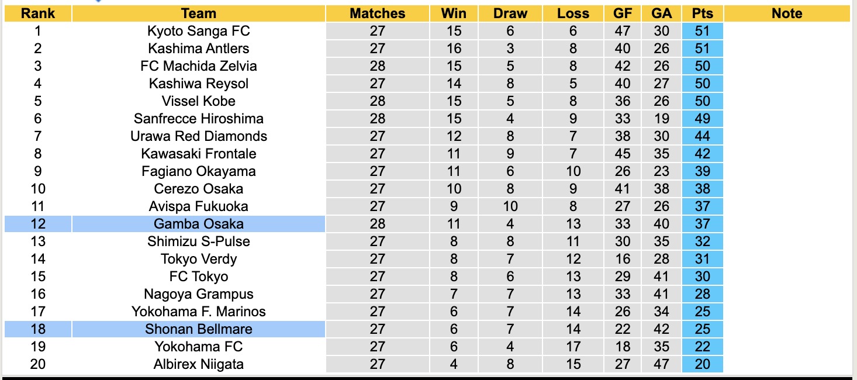
Task: Click the Team column header
Action: point(199,13)
